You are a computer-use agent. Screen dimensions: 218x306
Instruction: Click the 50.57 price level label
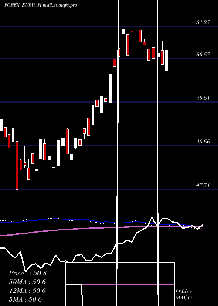[203, 55]
